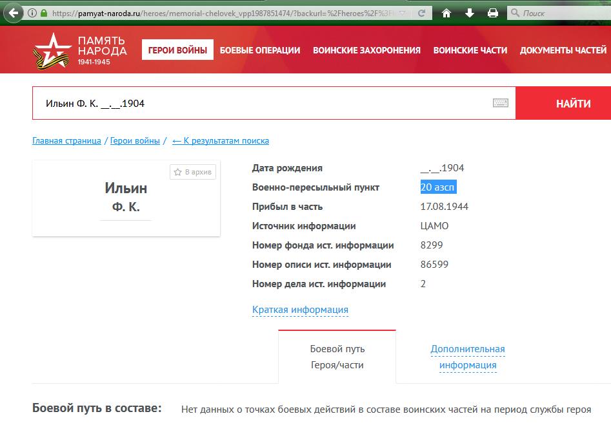Image resolution: width=611 pixels, height=423 pixels.
Task: Click the browser back arrow button
Action: point(14,13)
